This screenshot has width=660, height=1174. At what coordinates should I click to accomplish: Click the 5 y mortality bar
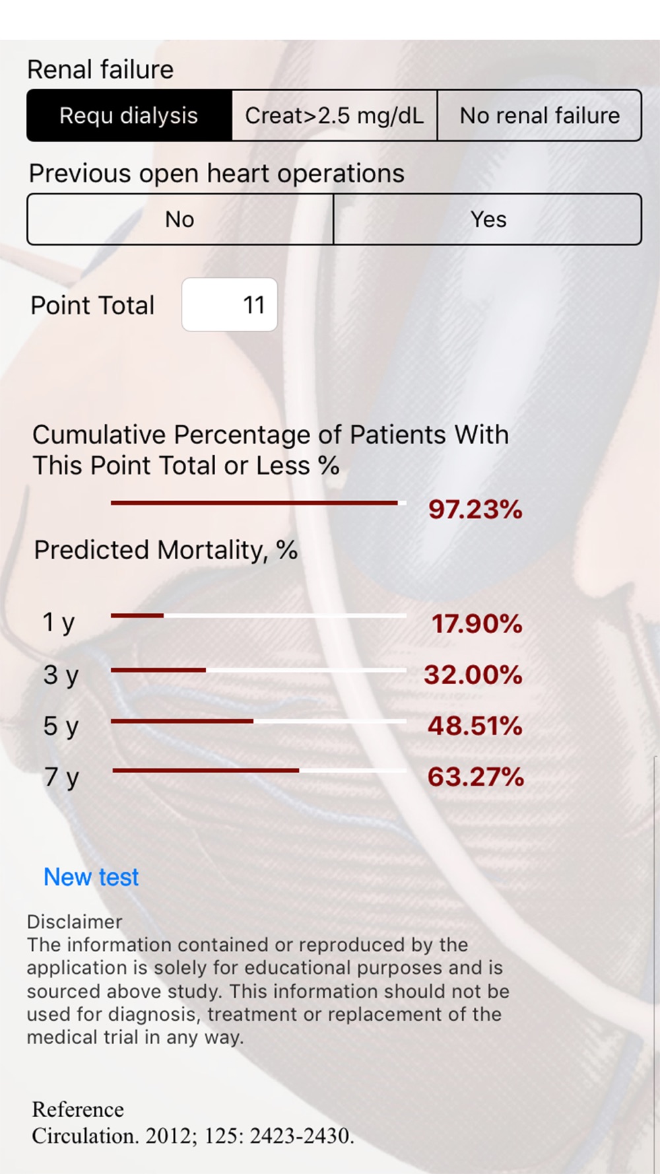point(257,721)
